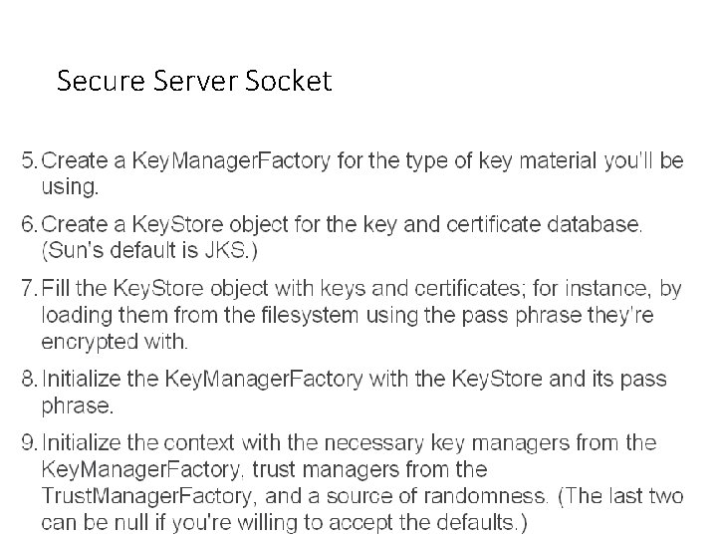Click 'encrypted with.' text in step 7
717x538 pixels.
[x=114, y=342]
